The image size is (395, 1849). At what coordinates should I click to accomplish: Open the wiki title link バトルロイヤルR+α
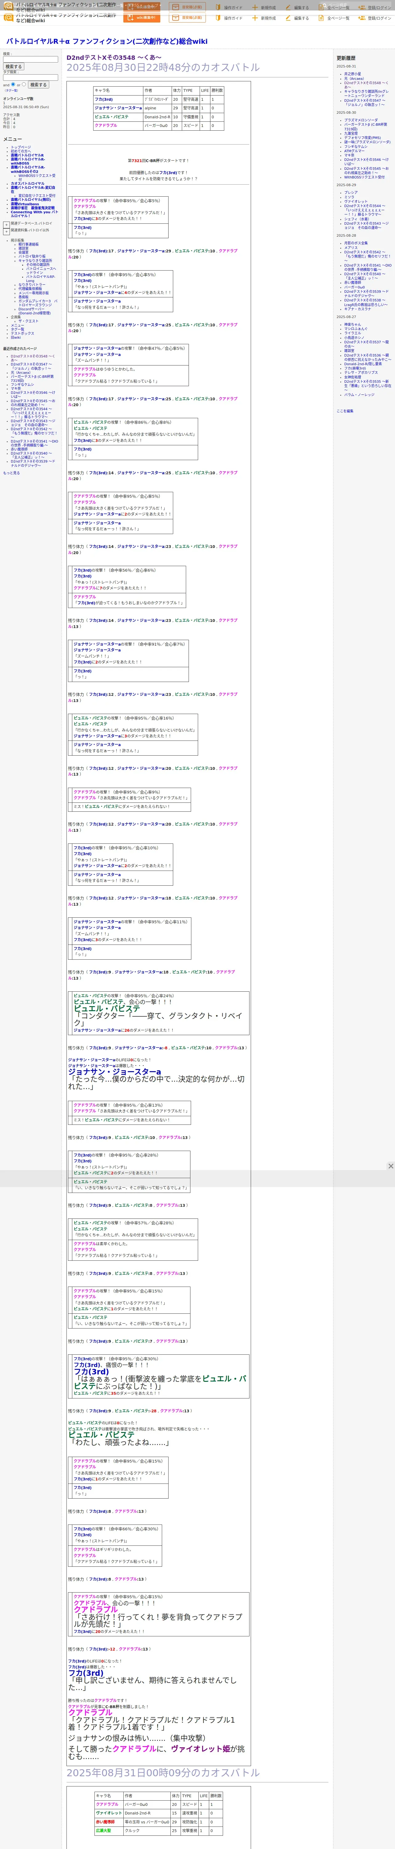click(107, 42)
